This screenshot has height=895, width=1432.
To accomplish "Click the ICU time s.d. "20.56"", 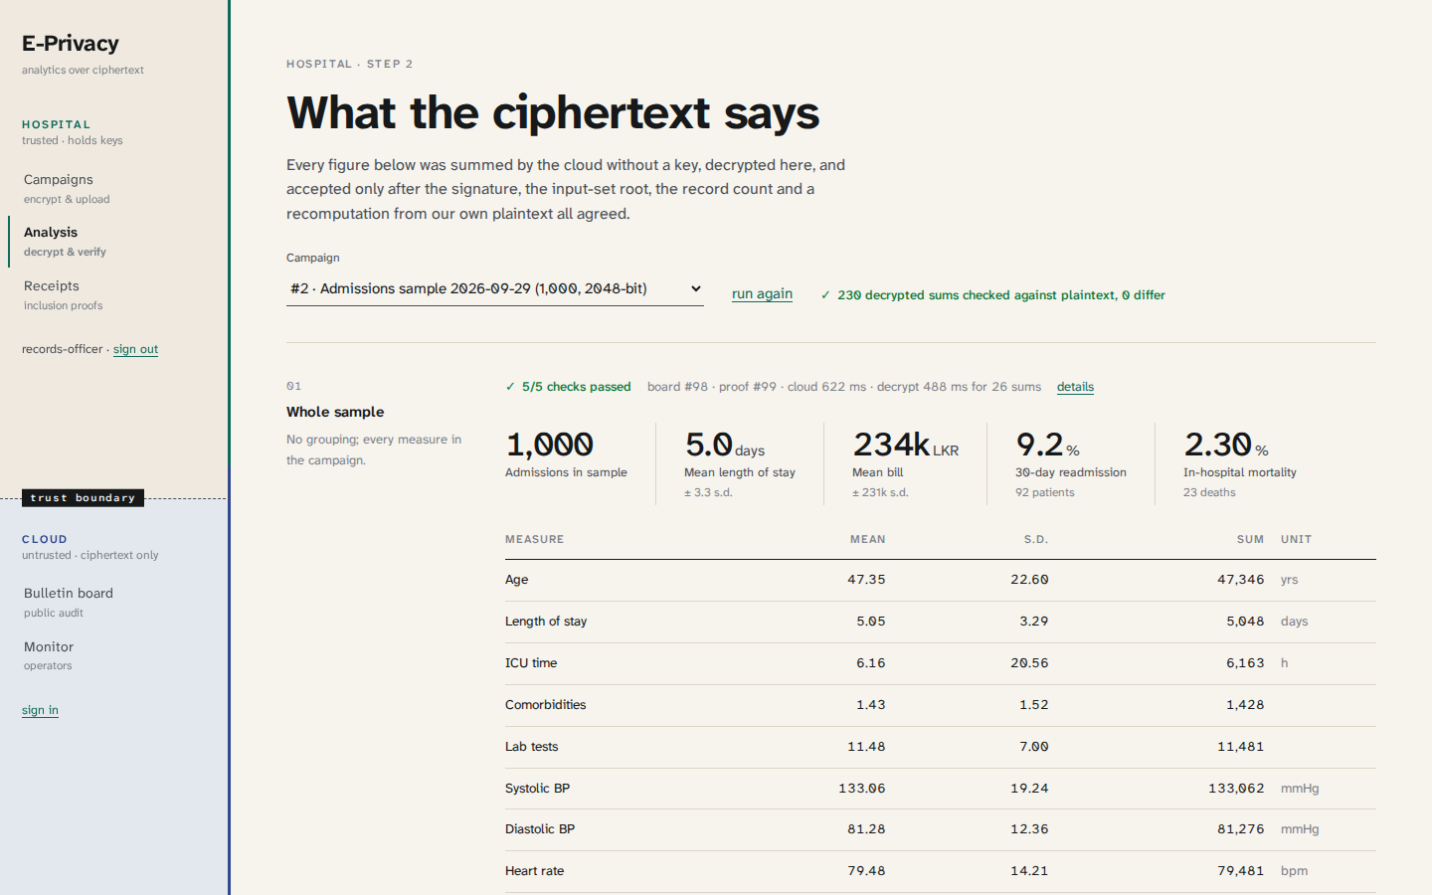I will point(1029,663).
